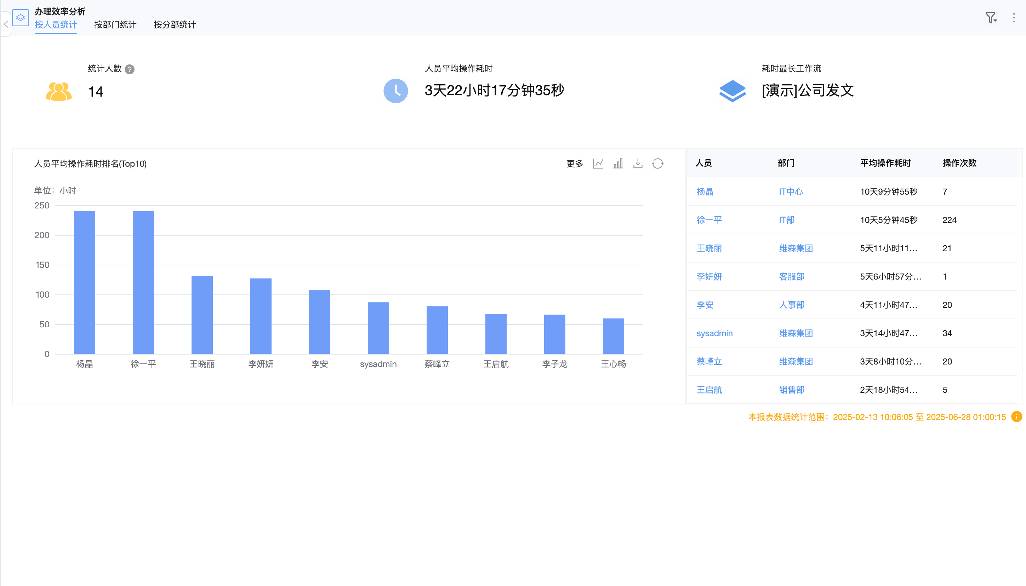Screen dimensions: 1026x586
Task: Open 杨晶 person link in table
Action: (705, 191)
